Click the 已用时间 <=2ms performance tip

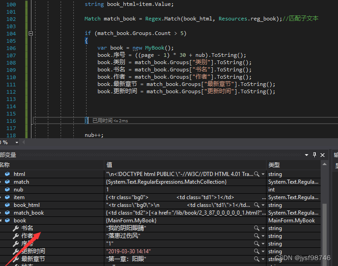[110, 121]
